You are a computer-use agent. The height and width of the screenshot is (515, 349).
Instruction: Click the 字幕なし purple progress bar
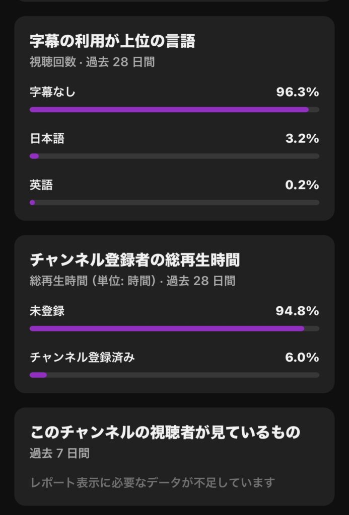point(174,110)
